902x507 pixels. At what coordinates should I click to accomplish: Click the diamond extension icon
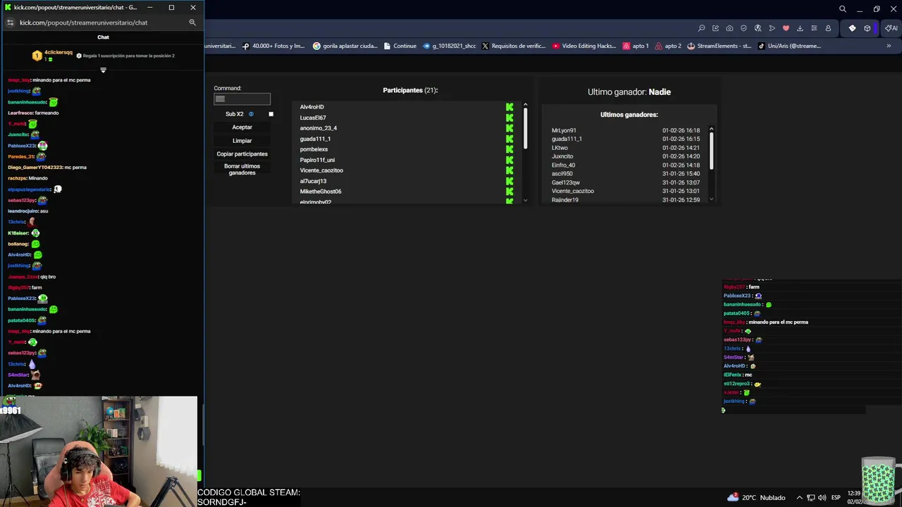pyautogui.click(x=852, y=28)
